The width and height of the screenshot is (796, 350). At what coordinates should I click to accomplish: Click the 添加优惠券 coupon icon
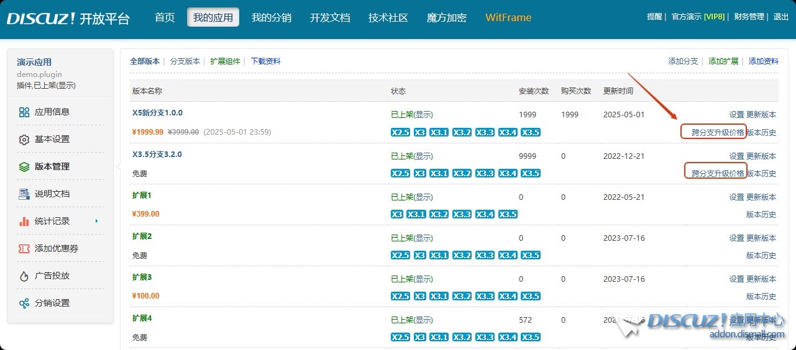pos(24,249)
